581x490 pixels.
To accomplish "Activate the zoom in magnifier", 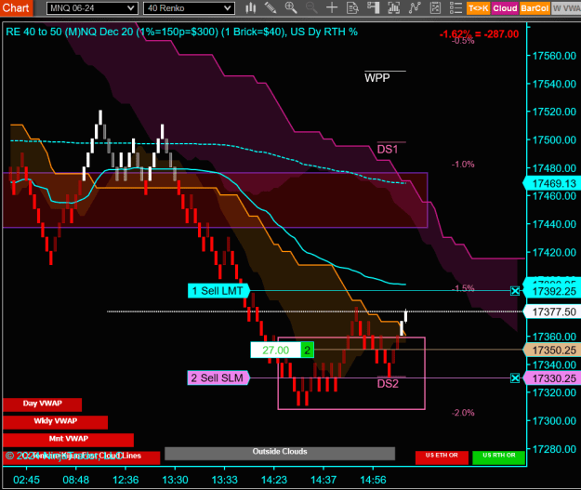I will click(291, 7).
